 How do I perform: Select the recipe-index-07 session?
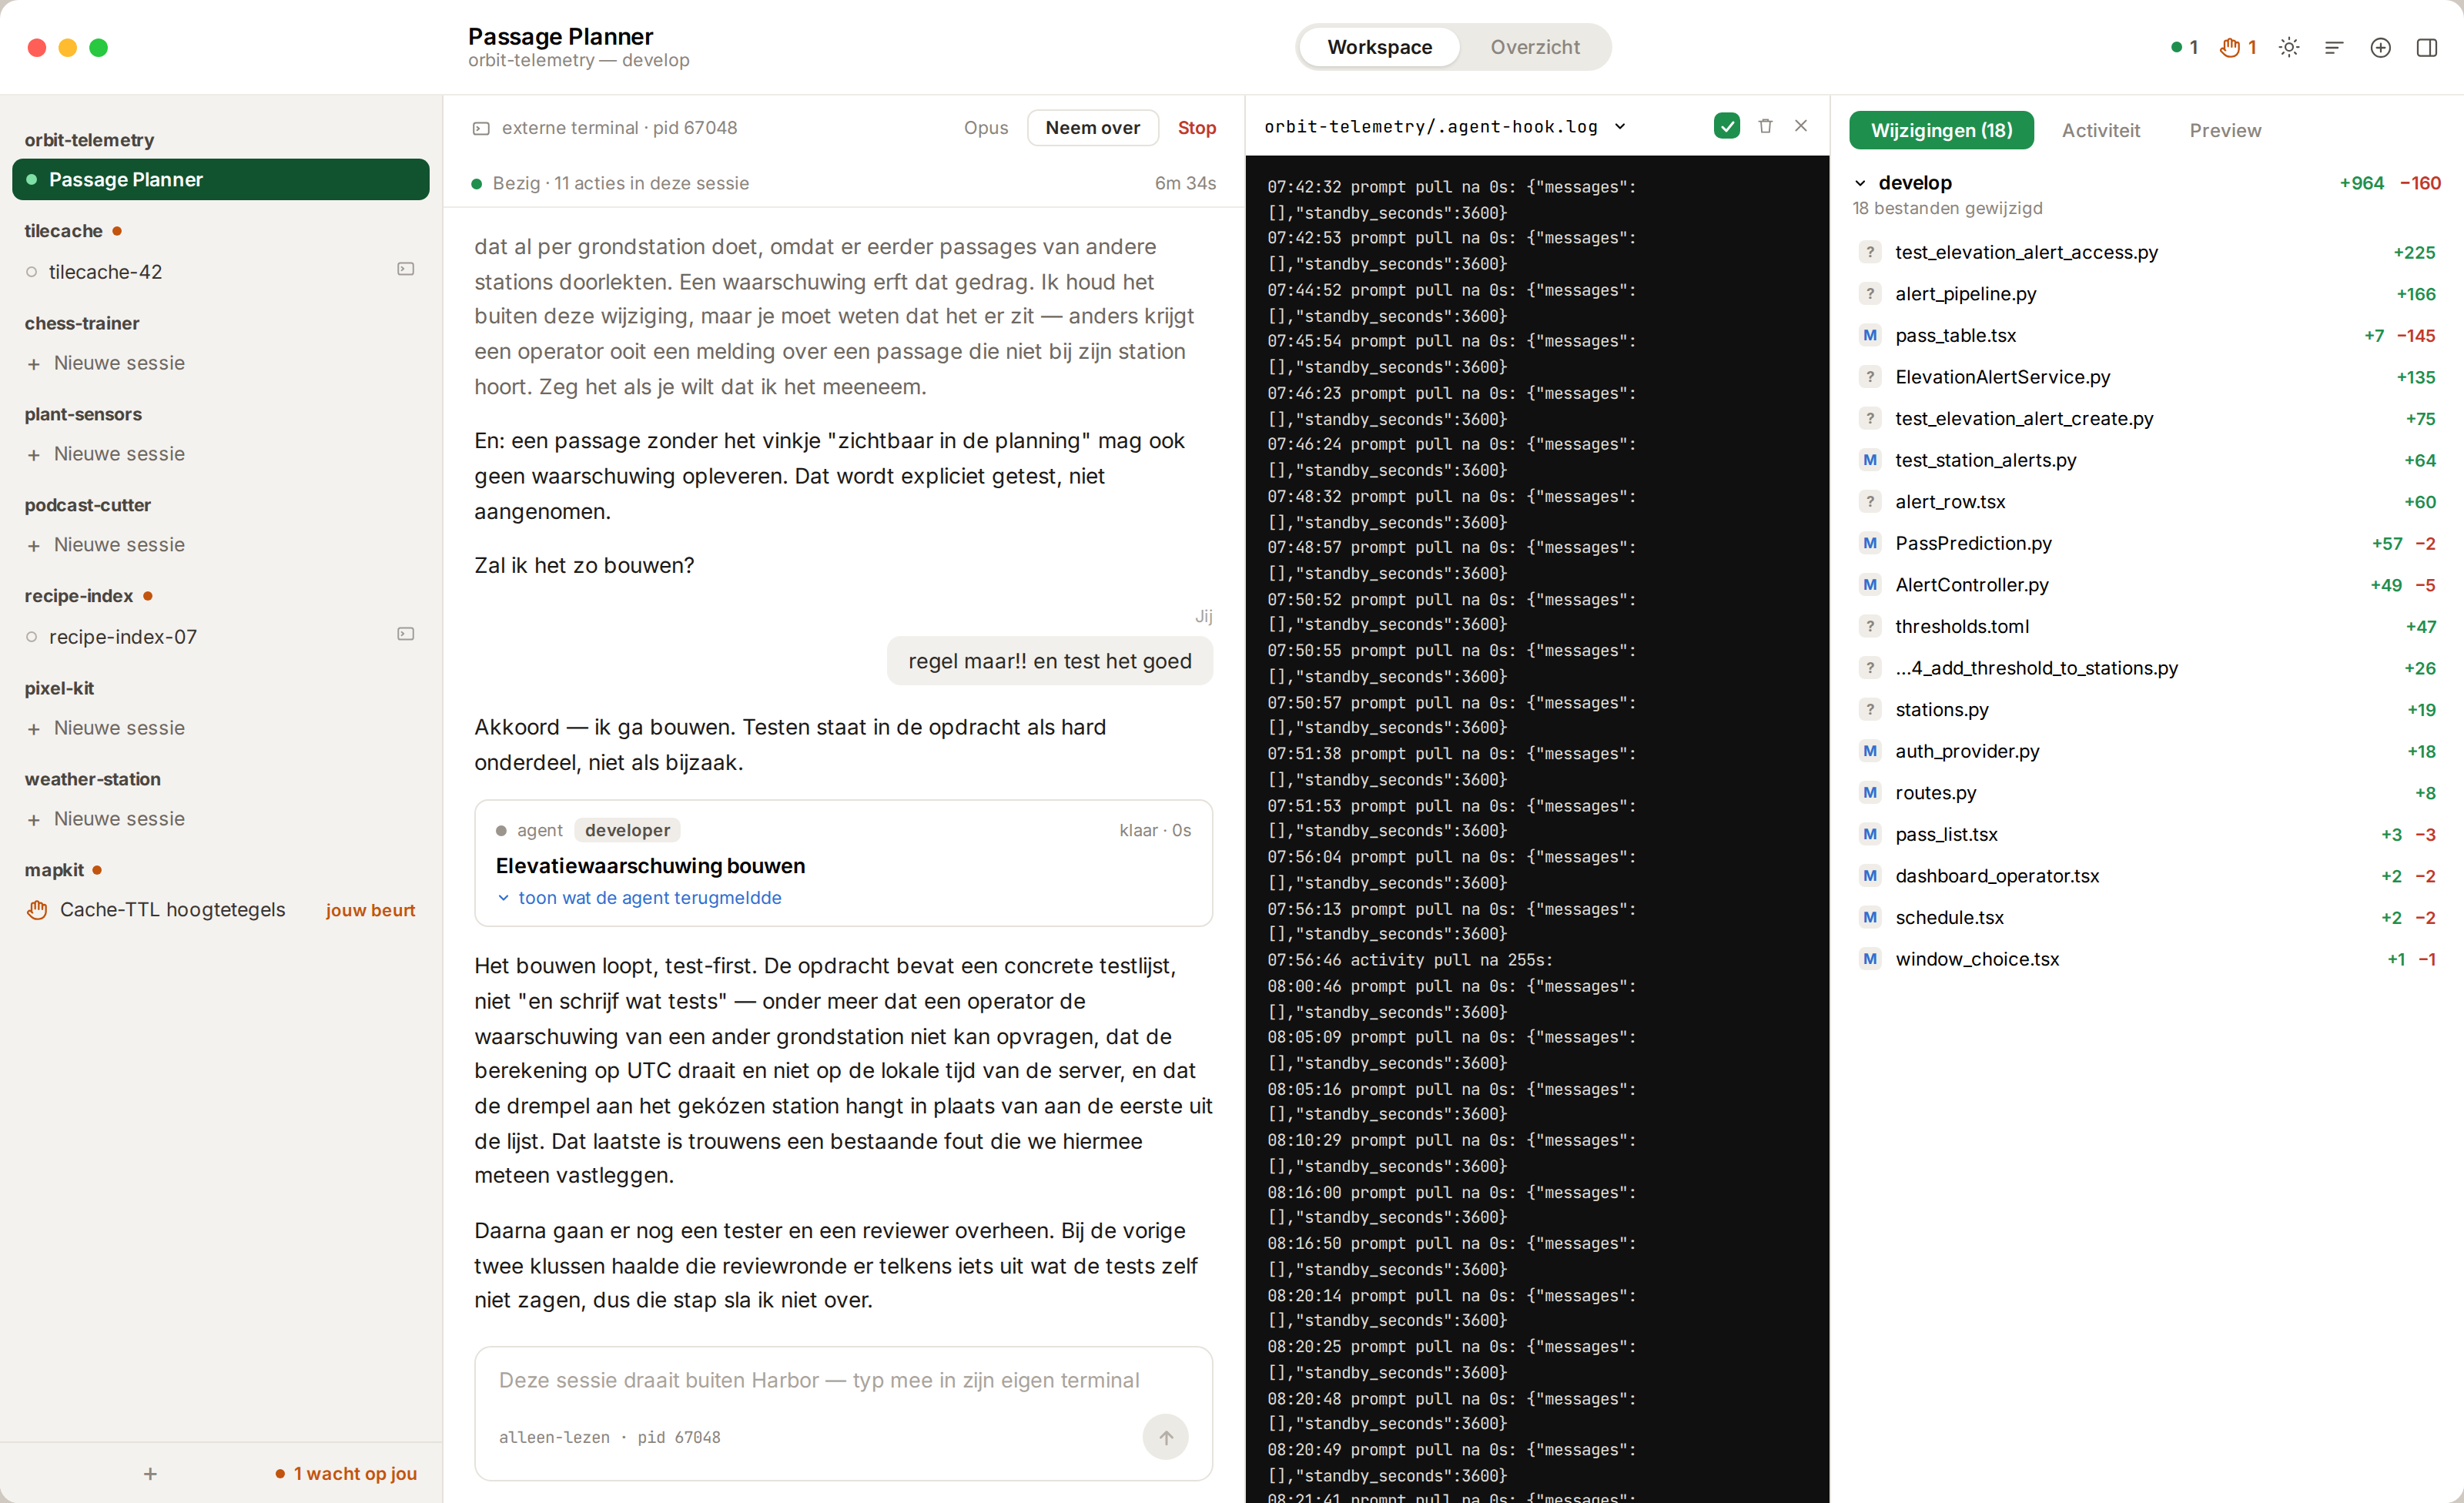(x=221, y=637)
